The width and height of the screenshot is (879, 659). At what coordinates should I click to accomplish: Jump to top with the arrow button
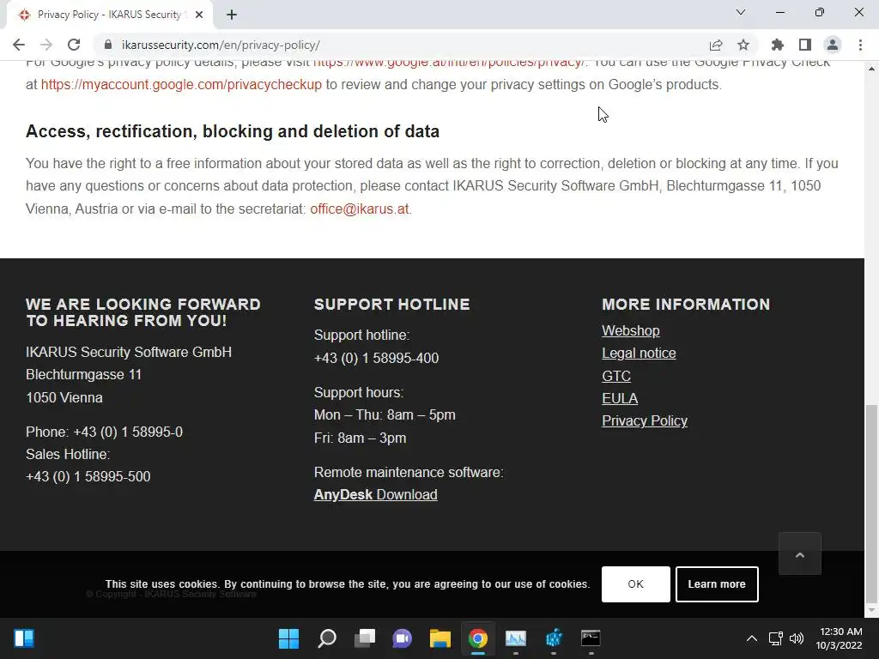click(800, 554)
